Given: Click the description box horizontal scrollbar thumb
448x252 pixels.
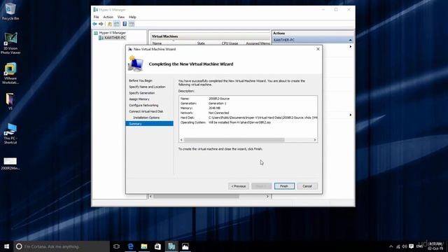Looking at the screenshot, I should point(234,140).
